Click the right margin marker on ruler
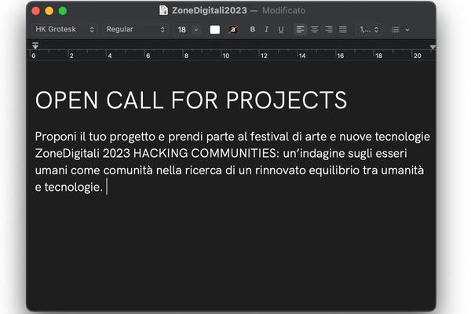Viewport: 471px width, 314px height. tap(433, 47)
